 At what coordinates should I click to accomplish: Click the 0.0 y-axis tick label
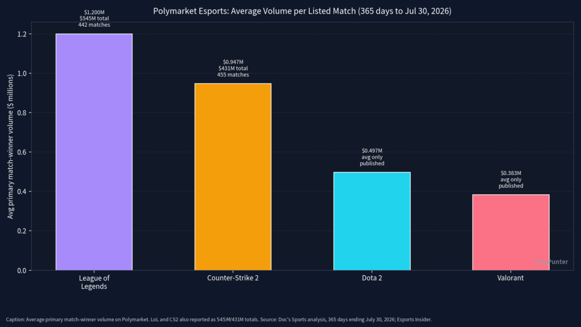tap(22, 271)
